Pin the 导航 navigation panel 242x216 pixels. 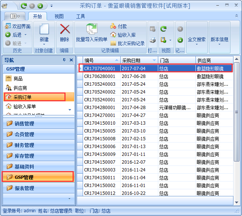coord(64,60)
